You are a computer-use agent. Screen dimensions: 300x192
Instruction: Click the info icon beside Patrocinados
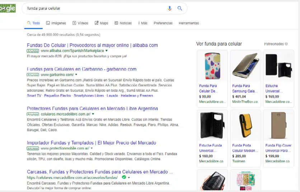click(286, 44)
